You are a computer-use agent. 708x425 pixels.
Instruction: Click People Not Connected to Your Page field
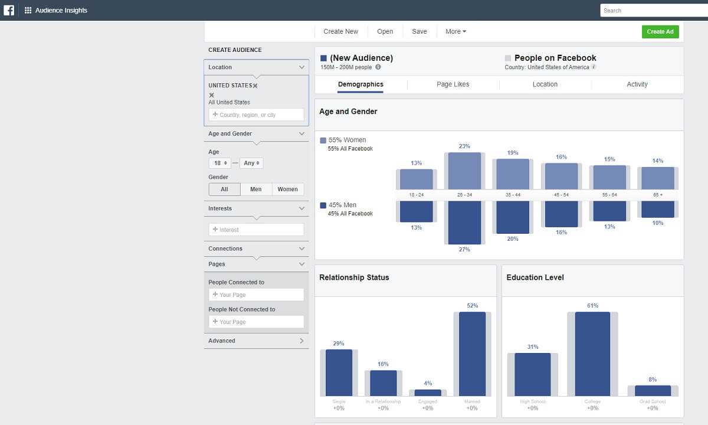click(x=257, y=322)
